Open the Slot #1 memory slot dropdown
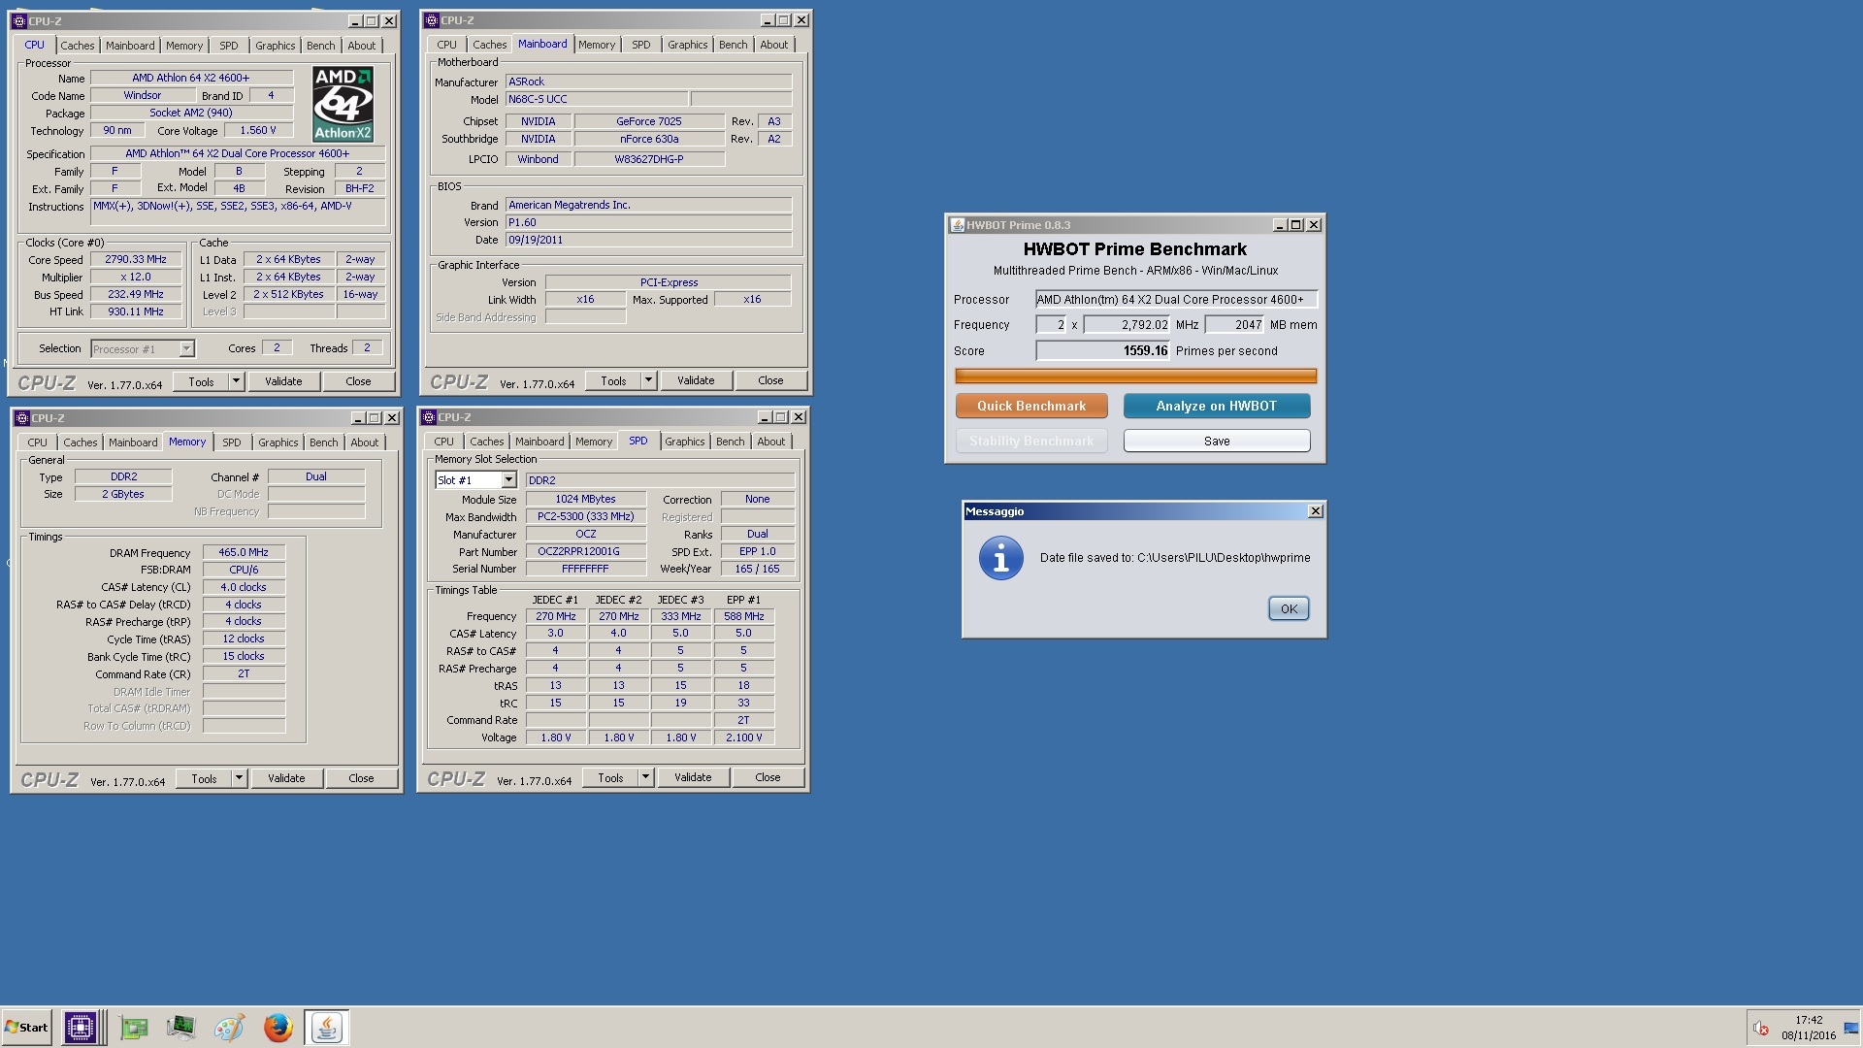This screenshot has width=1863, height=1048. click(507, 480)
